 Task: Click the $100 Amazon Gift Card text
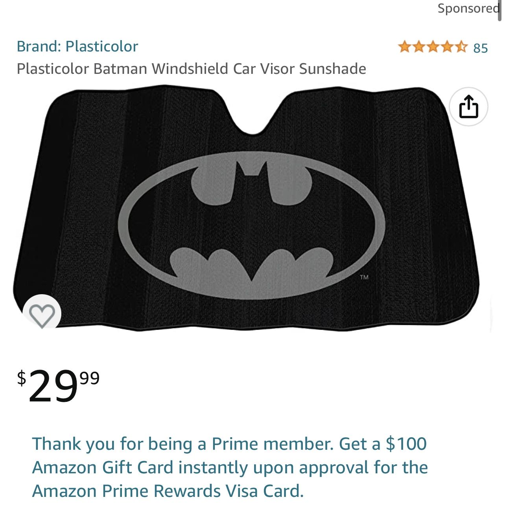(x=229, y=456)
